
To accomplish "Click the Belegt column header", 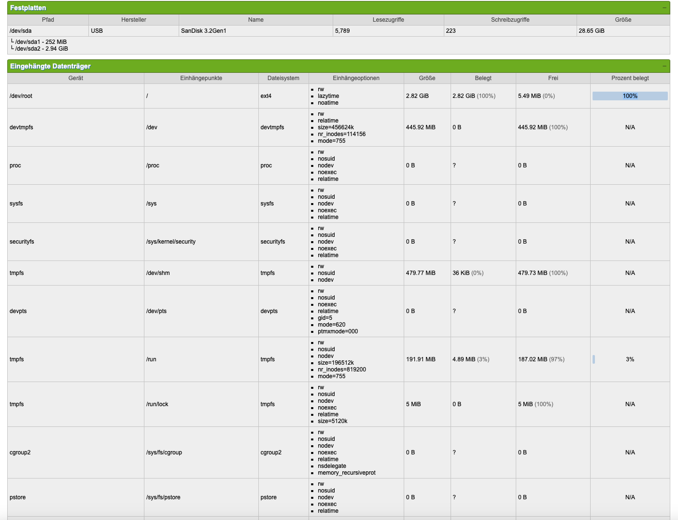I will 483,78.
